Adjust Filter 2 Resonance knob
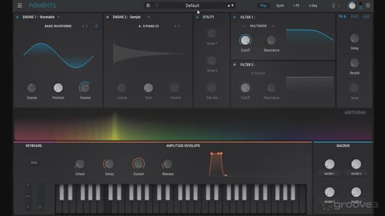385x216 pixels. pos(271,88)
